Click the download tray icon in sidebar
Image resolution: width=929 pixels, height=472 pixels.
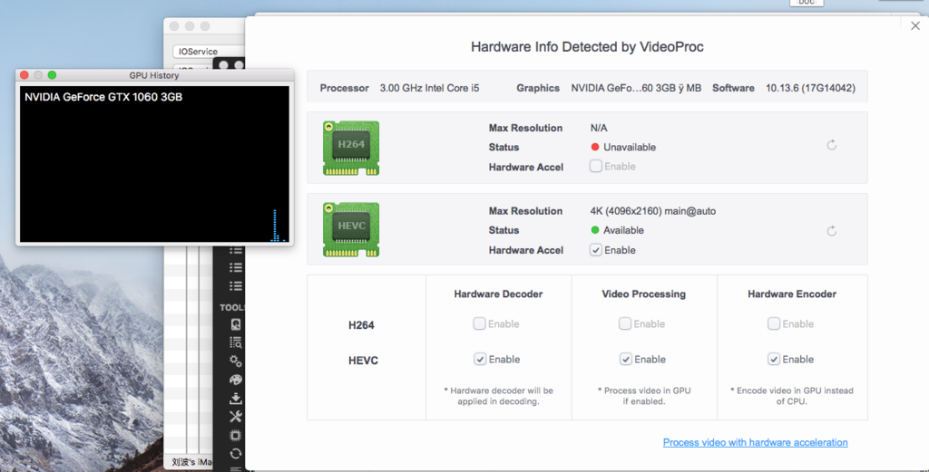point(236,399)
